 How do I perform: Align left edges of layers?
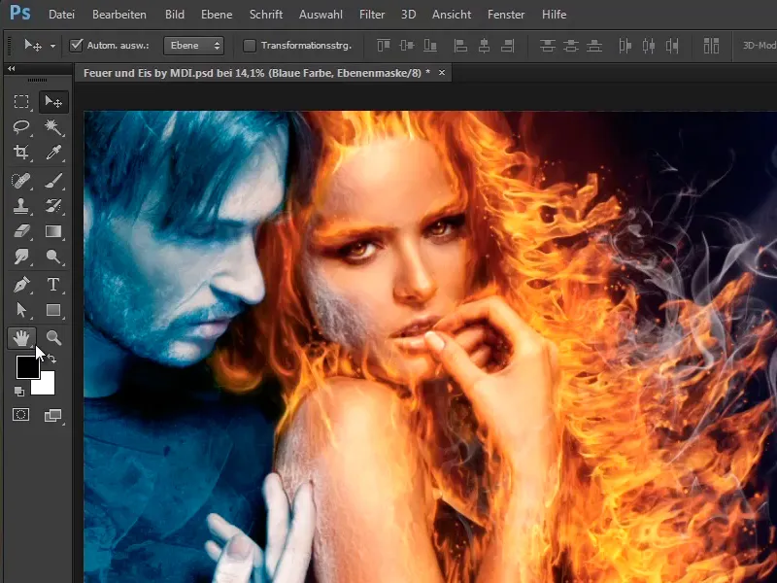click(460, 46)
